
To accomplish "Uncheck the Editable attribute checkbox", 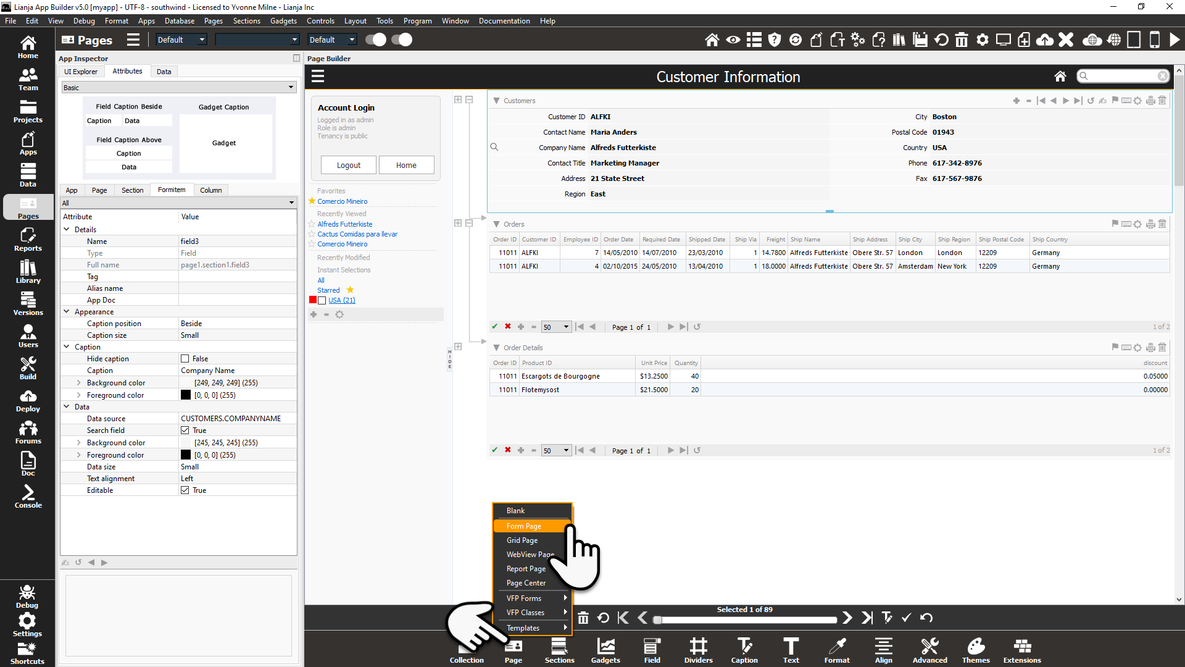I will [185, 490].
